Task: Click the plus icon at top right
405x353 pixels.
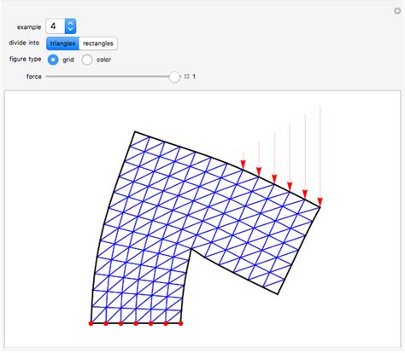Action: pos(397,11)
